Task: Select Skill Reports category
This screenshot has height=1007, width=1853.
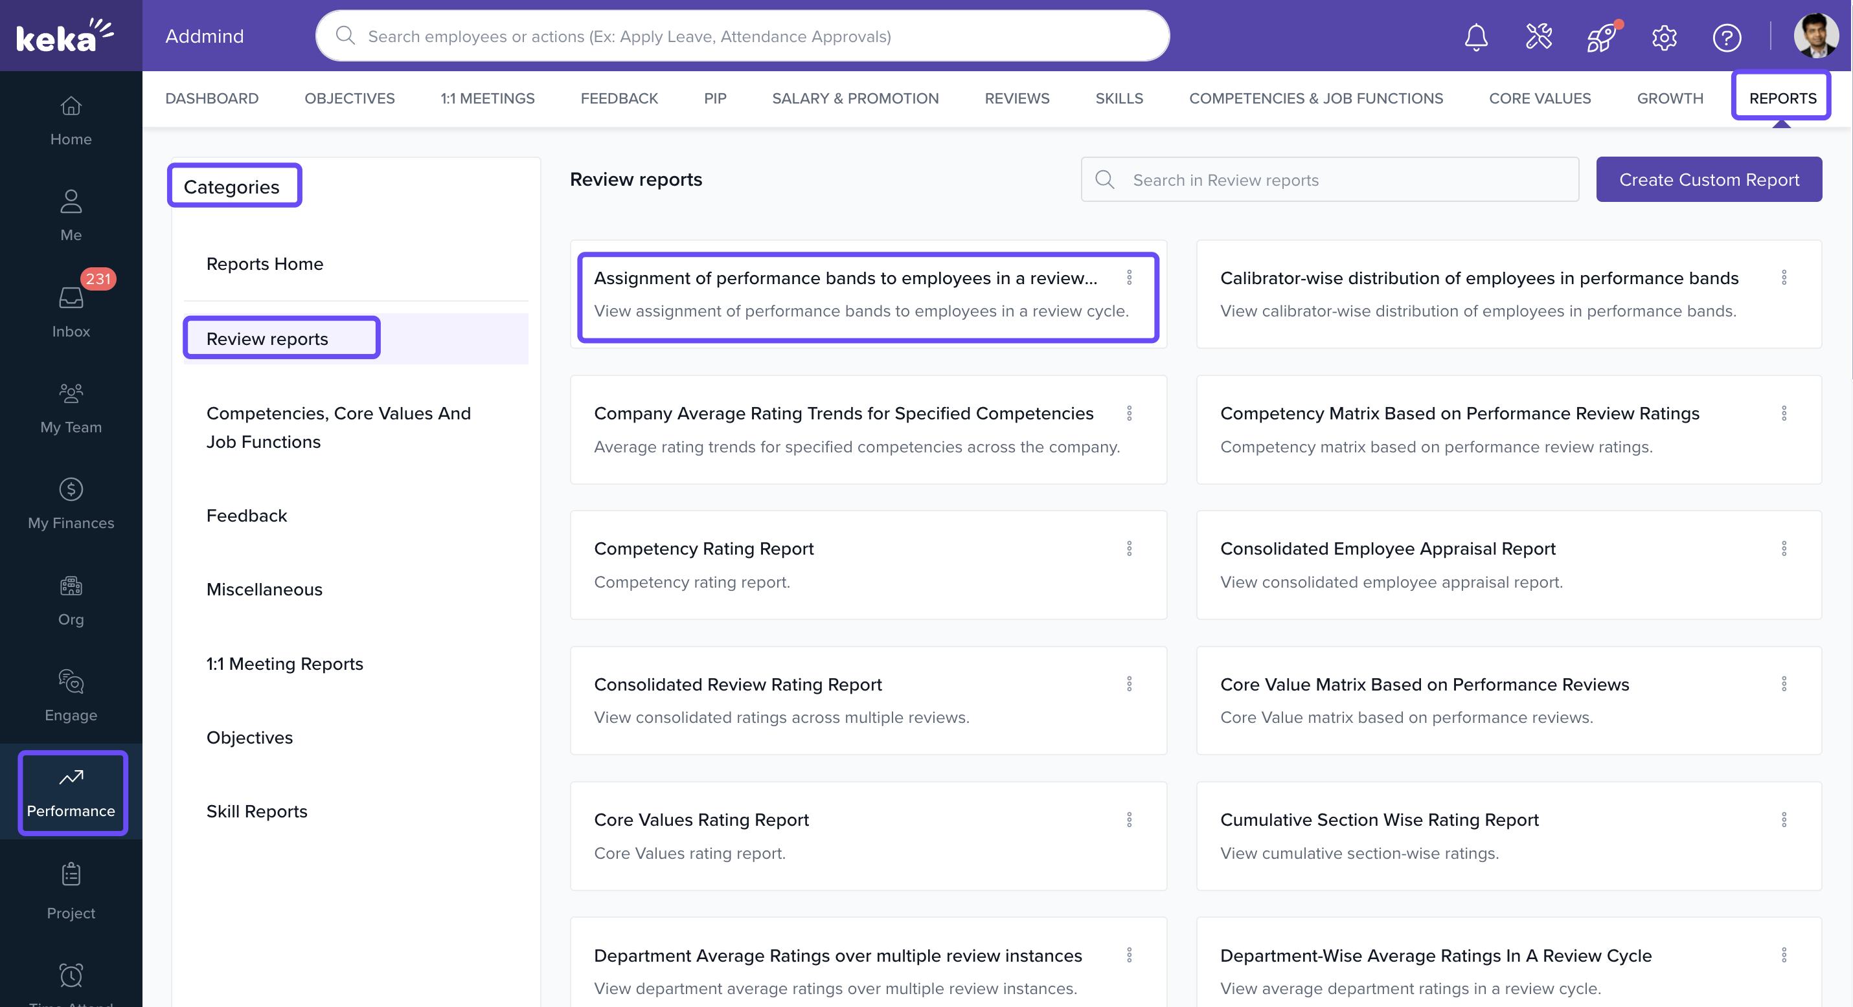Action: coord(256,812)
